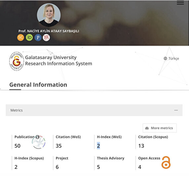Select the General Information tab heading
Viewport: 189px width, 176px height.
pos(38,85)
